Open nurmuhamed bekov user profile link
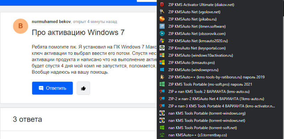The image size is (284, 139). click(x=51, y=22)
